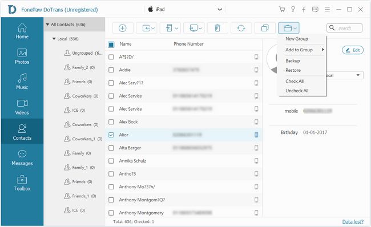Click the delete contacts trash icon

[217, 28]
